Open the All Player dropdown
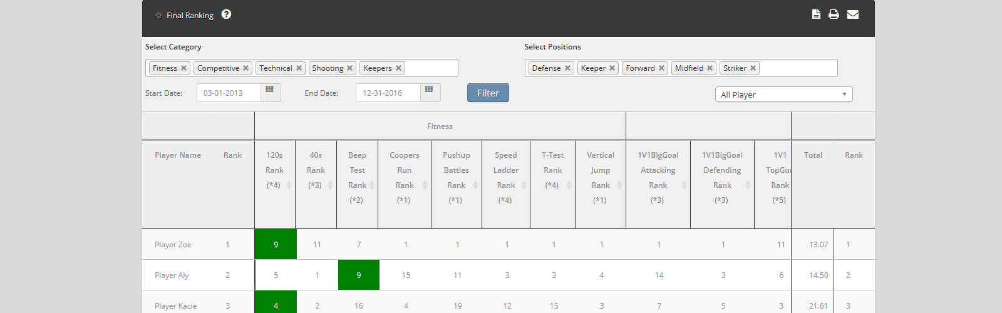 pos(783,95)
